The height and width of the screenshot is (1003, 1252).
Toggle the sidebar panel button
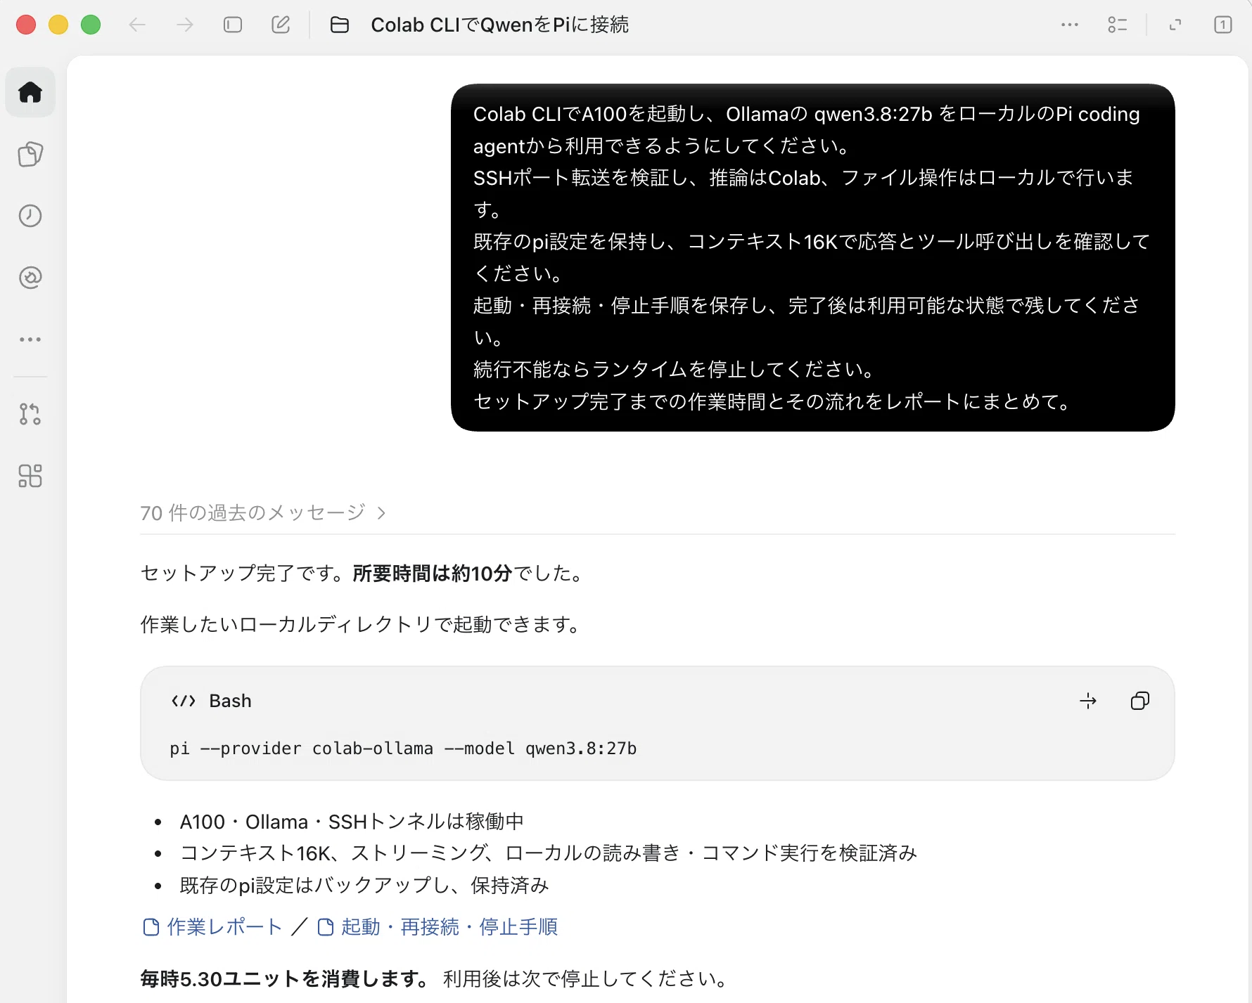(233, 25)
